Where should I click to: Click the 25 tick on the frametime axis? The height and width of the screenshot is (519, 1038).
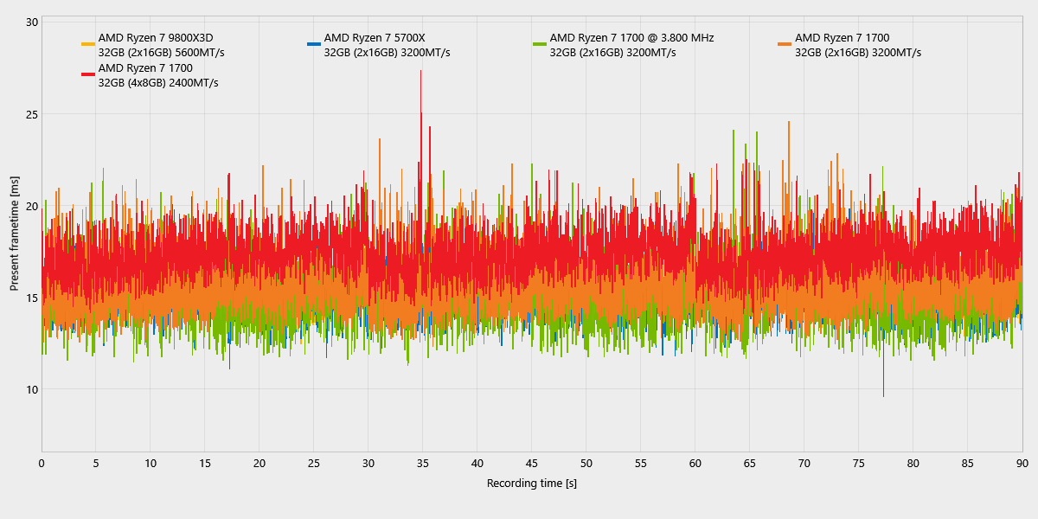pos(32,114)
